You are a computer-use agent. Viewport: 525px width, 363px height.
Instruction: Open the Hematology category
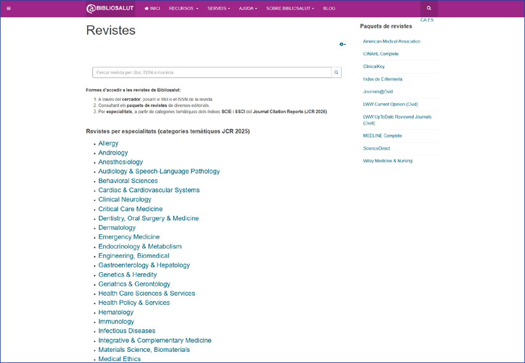point(116,312)
